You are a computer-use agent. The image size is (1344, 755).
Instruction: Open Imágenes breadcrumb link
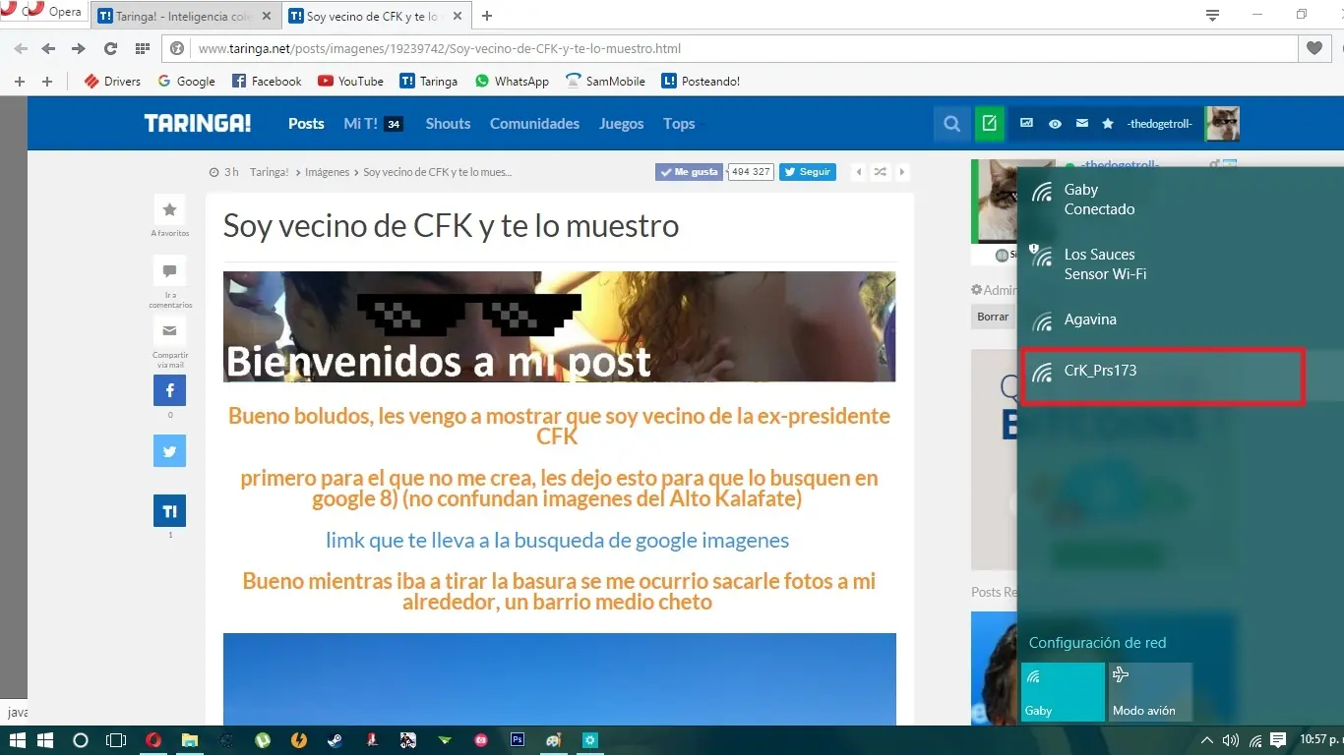[x=327, y=172]
